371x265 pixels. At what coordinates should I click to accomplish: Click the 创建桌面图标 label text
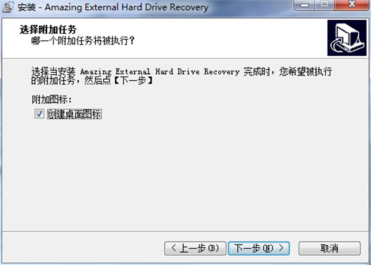[74, 114]
